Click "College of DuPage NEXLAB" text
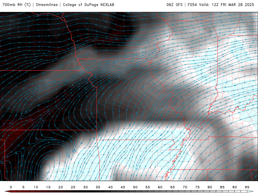258x193 pixels. click(88, 5)
